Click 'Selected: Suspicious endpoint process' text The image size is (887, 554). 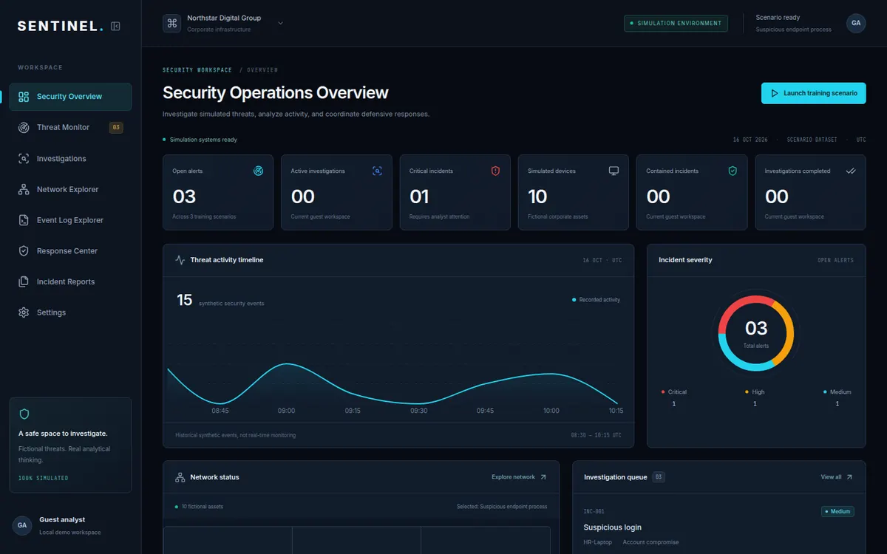click(x=502, y=507)
